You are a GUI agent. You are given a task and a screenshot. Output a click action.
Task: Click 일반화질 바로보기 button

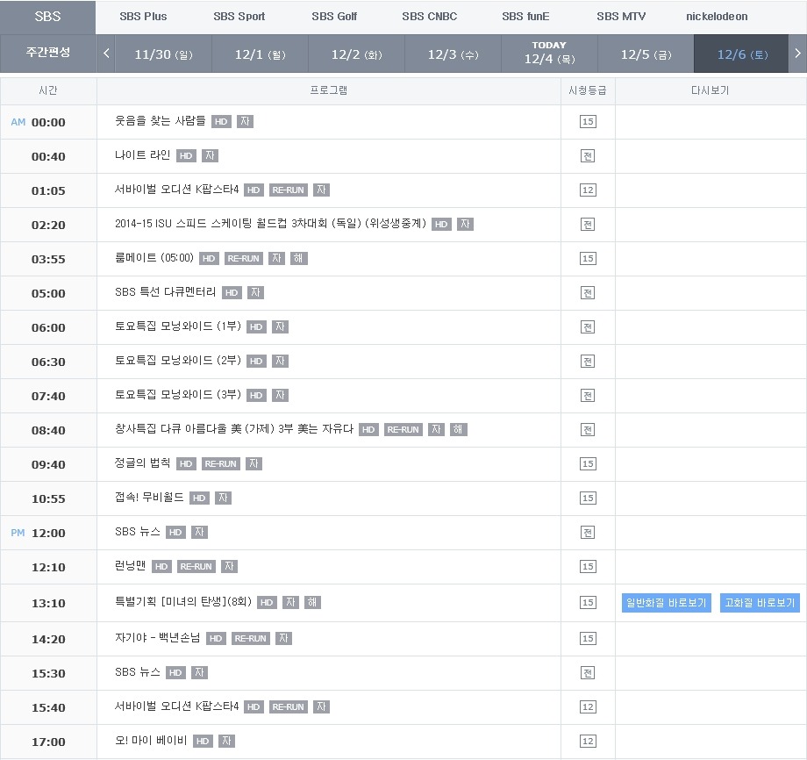tap(666, 602)
